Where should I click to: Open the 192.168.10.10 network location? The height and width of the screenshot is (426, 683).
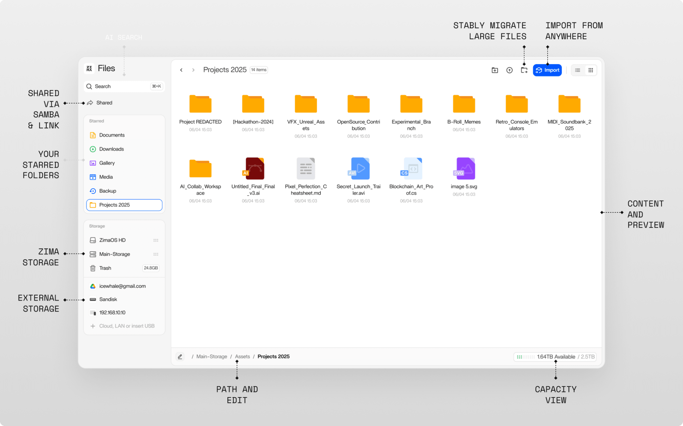pyautogui.click(x=124, y=313)
